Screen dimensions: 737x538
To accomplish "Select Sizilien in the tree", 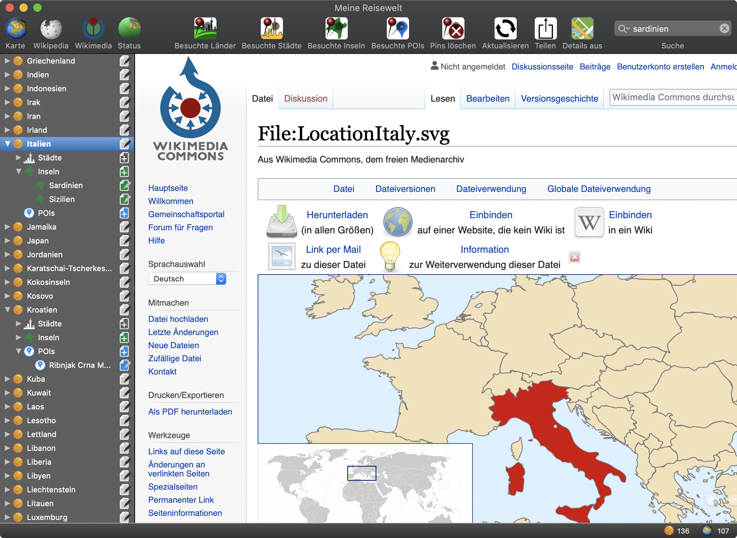I will (x=62, y=199).
